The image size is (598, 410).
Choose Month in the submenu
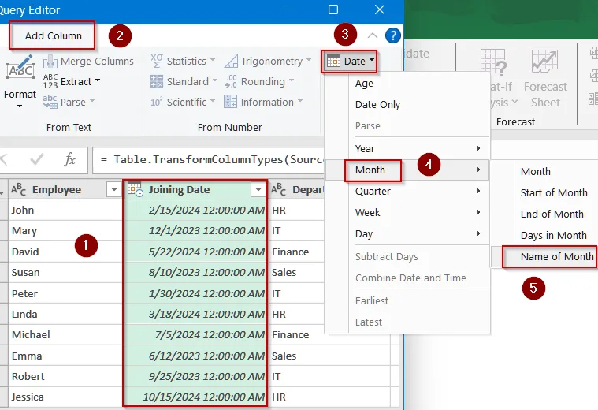[536, 171]
